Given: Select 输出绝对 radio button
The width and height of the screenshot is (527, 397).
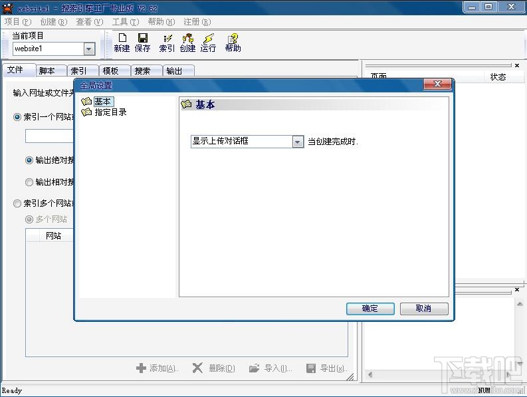Looking at the screenshot, I should (29, 160).
